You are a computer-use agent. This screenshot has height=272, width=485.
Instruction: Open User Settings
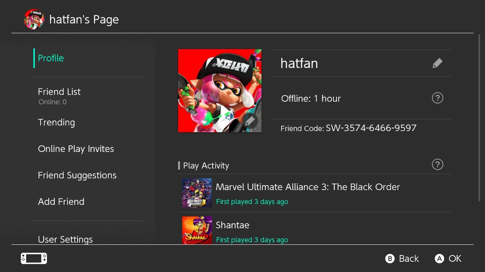click(x=65, y=239)
